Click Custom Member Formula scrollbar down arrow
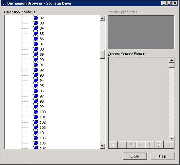180x165 pixels. tap(172, 139)
